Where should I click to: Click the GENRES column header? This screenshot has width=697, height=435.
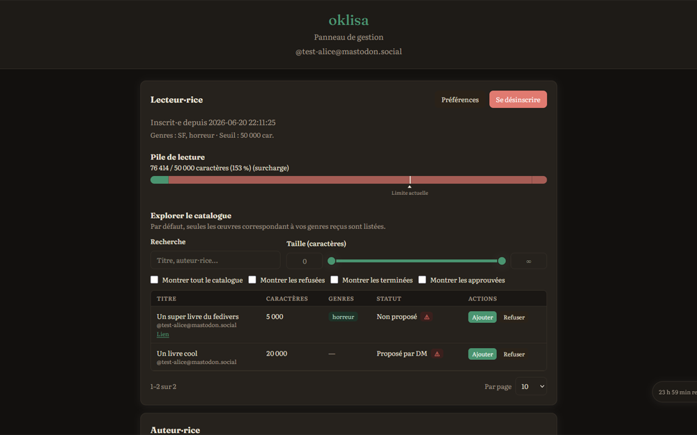coord(341,299)
